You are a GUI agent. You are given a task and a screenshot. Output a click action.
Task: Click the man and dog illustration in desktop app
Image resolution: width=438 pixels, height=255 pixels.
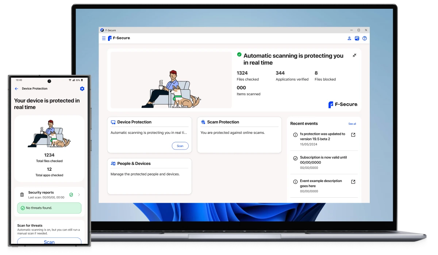point(171,89)
